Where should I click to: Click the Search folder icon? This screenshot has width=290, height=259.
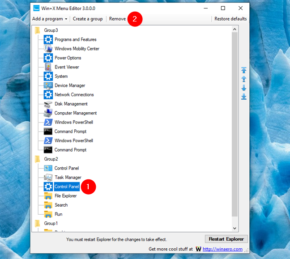click(x=48, y=205)
